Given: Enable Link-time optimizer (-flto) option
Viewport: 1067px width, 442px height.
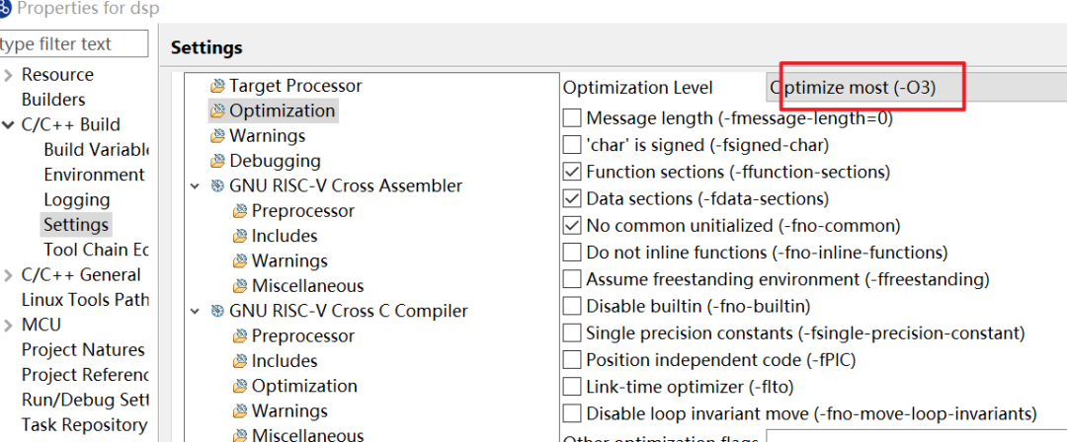Looking at the screenshot, I should 572,387.
